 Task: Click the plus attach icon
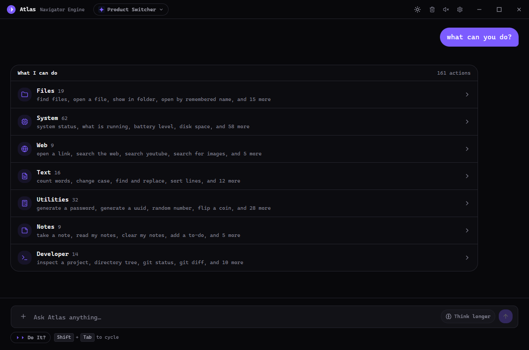[x=23, y=316]
